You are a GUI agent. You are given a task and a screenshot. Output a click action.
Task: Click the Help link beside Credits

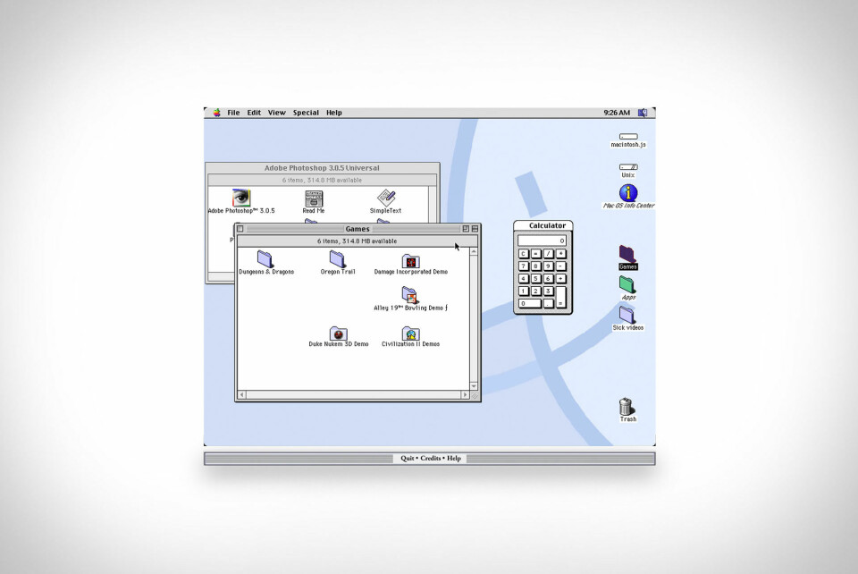pos(454,458)
